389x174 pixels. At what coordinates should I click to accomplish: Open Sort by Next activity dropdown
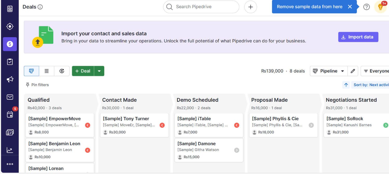pyautogui.click(x=370, y=85)
